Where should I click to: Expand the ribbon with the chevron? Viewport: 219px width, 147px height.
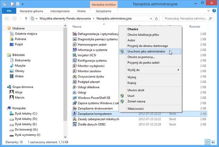pos(209,11)
